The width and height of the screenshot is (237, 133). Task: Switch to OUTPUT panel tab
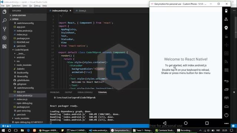click(x=69, y=92)
